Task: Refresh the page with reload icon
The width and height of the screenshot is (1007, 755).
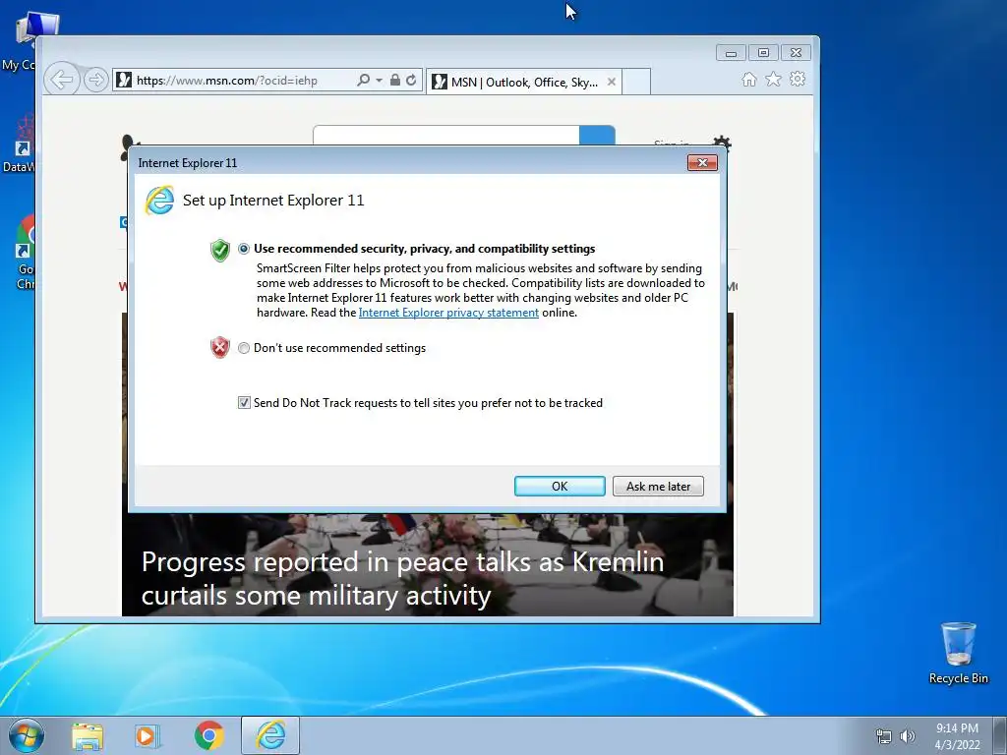Action: [411, 81]
